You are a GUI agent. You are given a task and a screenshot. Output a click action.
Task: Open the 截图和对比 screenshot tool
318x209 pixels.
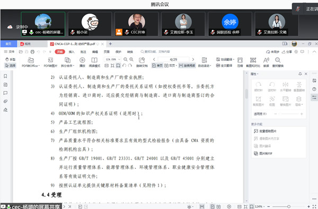(253, 62)
